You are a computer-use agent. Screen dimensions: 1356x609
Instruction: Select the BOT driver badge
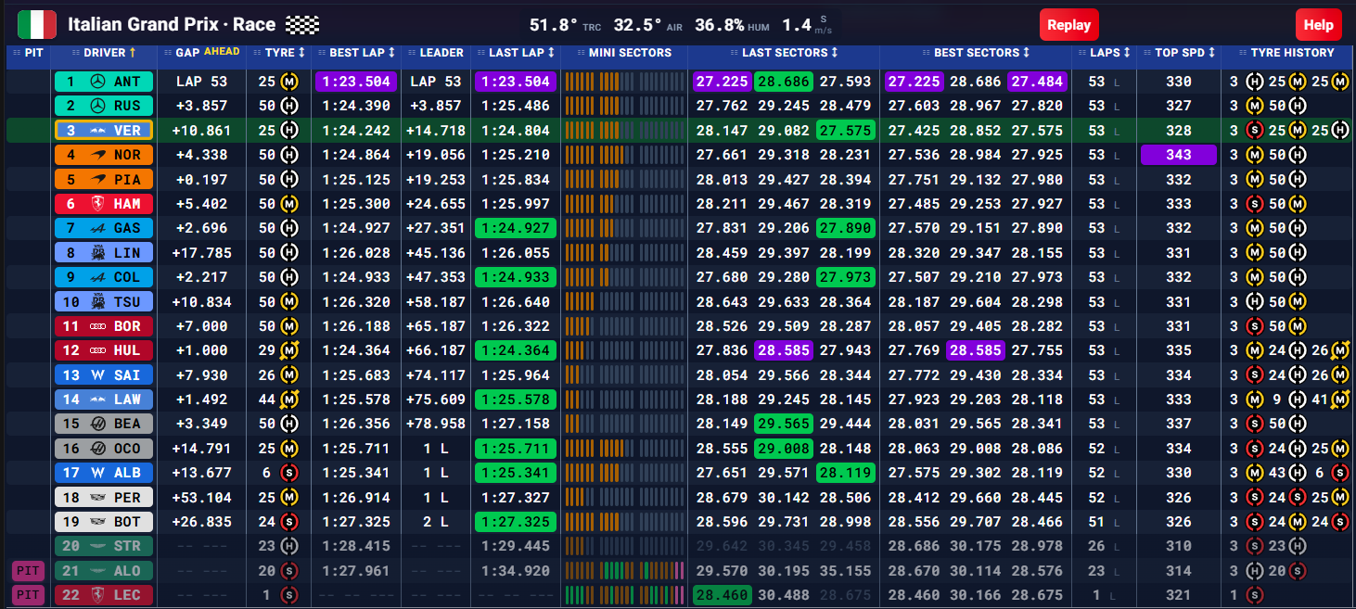tap(103, 521)
